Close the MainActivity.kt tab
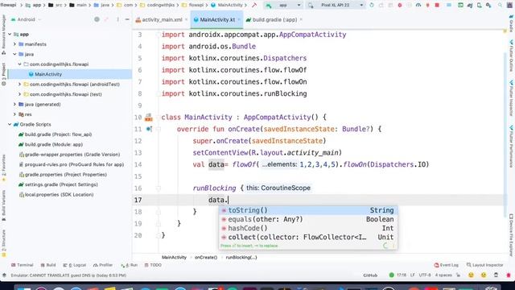Screen dimensions: 515x290 239,19
